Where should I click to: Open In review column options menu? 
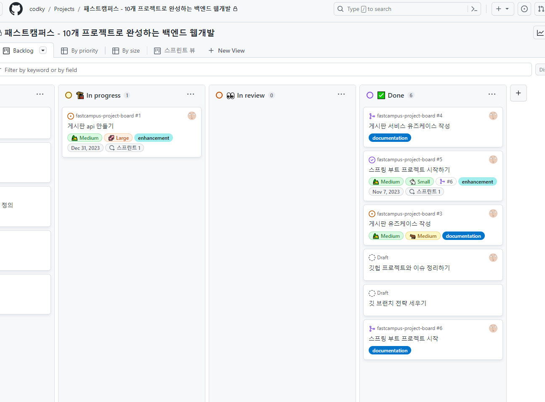[341, 94]
